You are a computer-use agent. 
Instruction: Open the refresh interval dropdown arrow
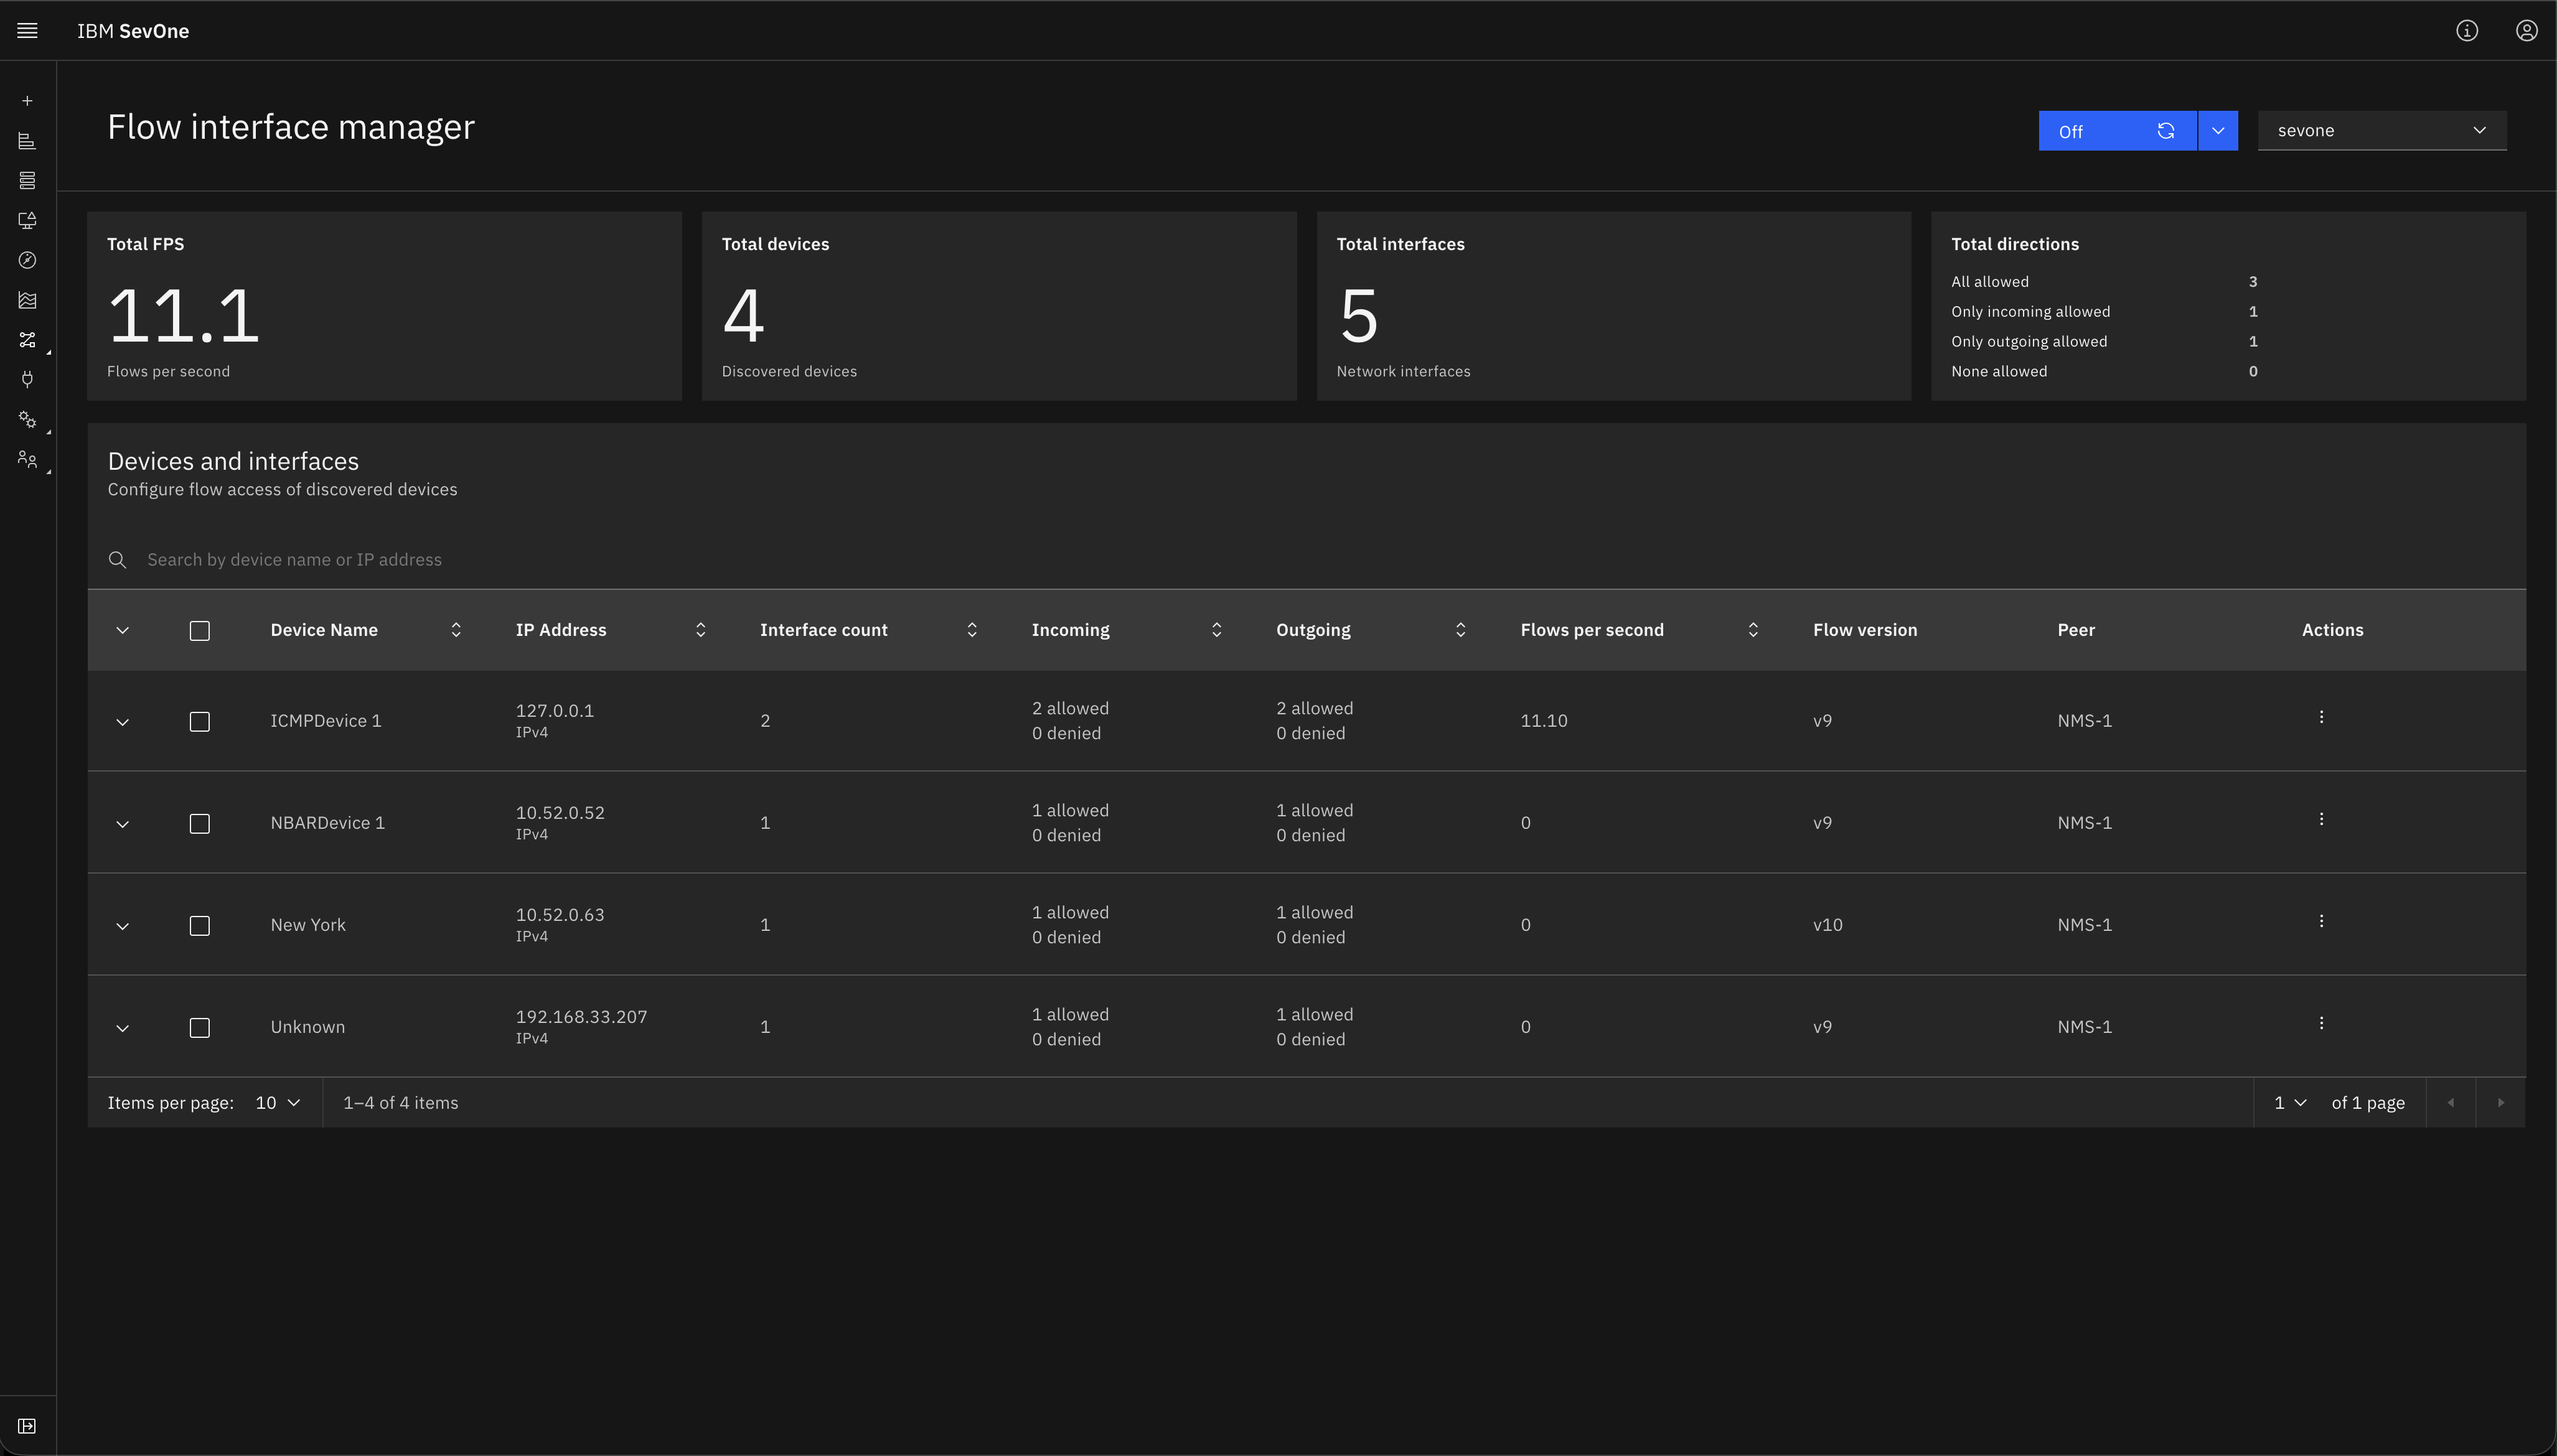tap(2218, 131)
